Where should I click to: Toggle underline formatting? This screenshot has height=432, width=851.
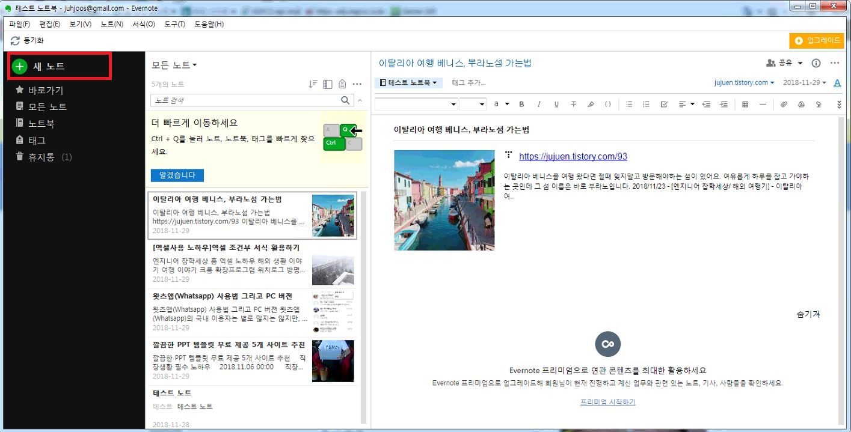tap(556, 104)
